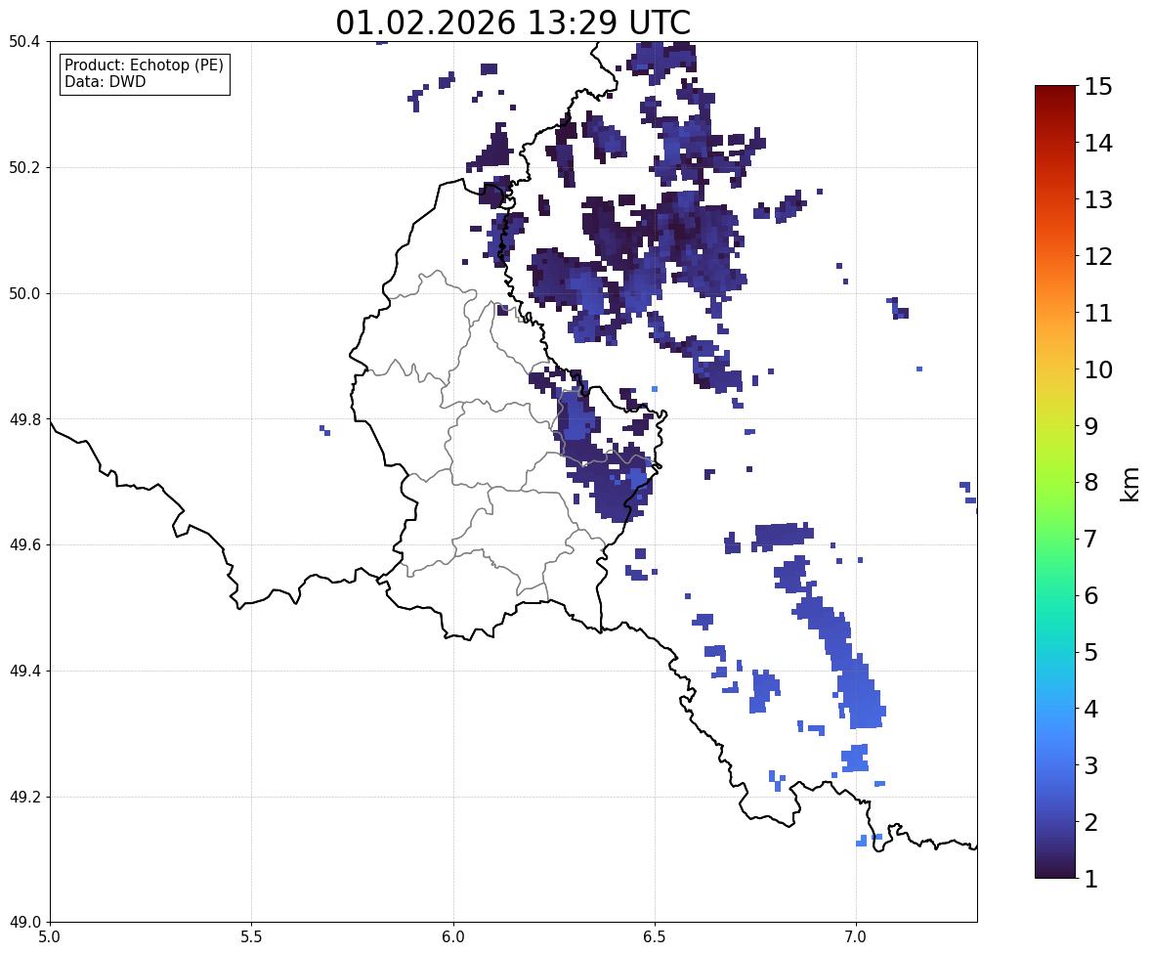This screenshot has height=954, width=1151.
Task: Click the colorbar tick label '2'
Action: pyautogui.click(x=1091, y=822)
